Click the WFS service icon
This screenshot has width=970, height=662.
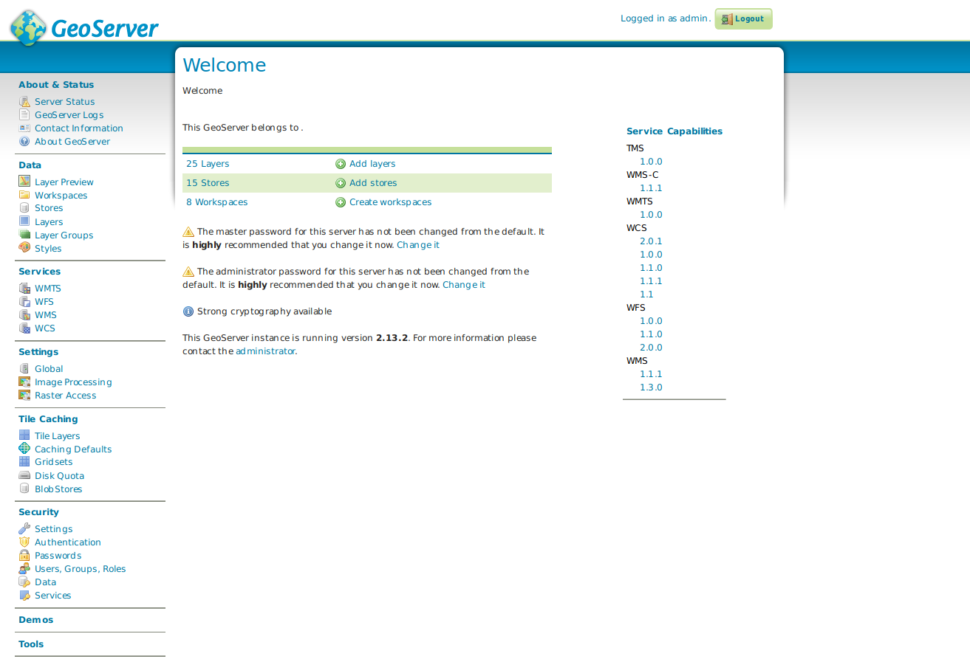pyautogui.click(x=24, y=302)
